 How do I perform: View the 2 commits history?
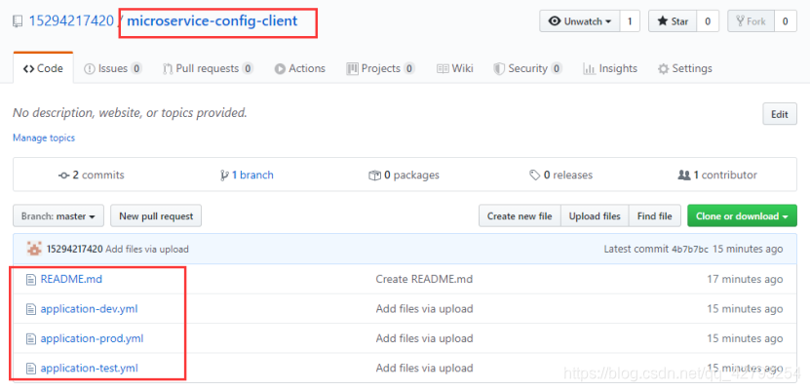[92, 176]
